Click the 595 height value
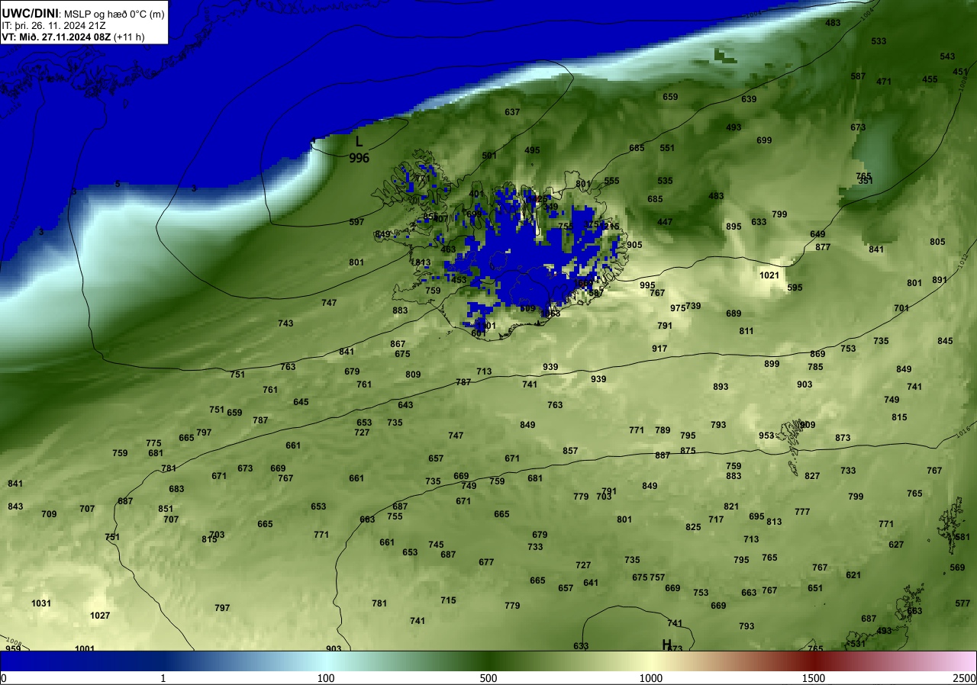This screenshot has width=977, height=685. 795,288
